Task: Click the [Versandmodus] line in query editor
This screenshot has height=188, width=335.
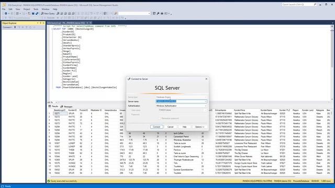Action: 71,40
